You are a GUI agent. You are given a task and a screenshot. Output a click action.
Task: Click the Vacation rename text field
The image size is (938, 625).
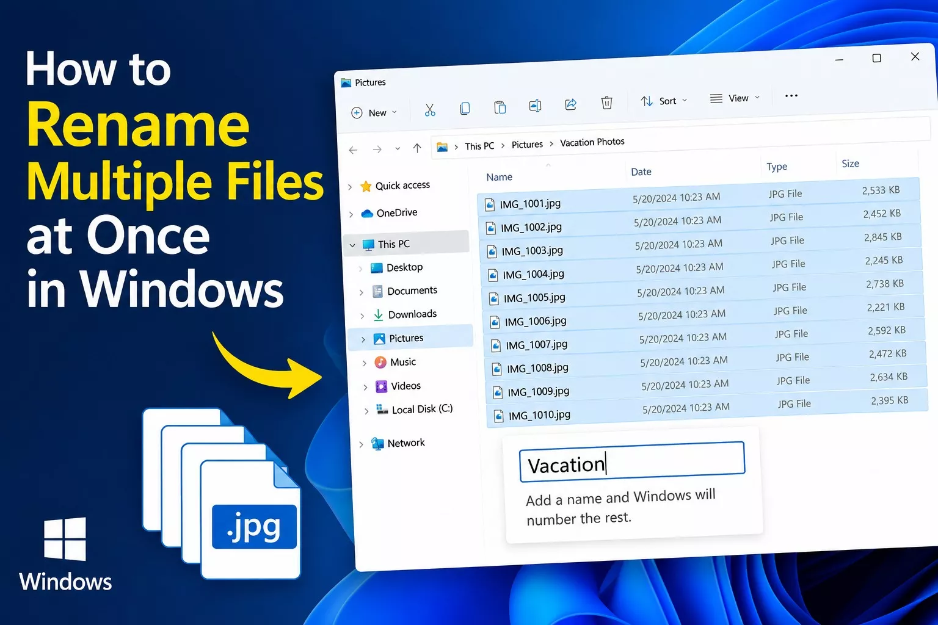(632, 461)
